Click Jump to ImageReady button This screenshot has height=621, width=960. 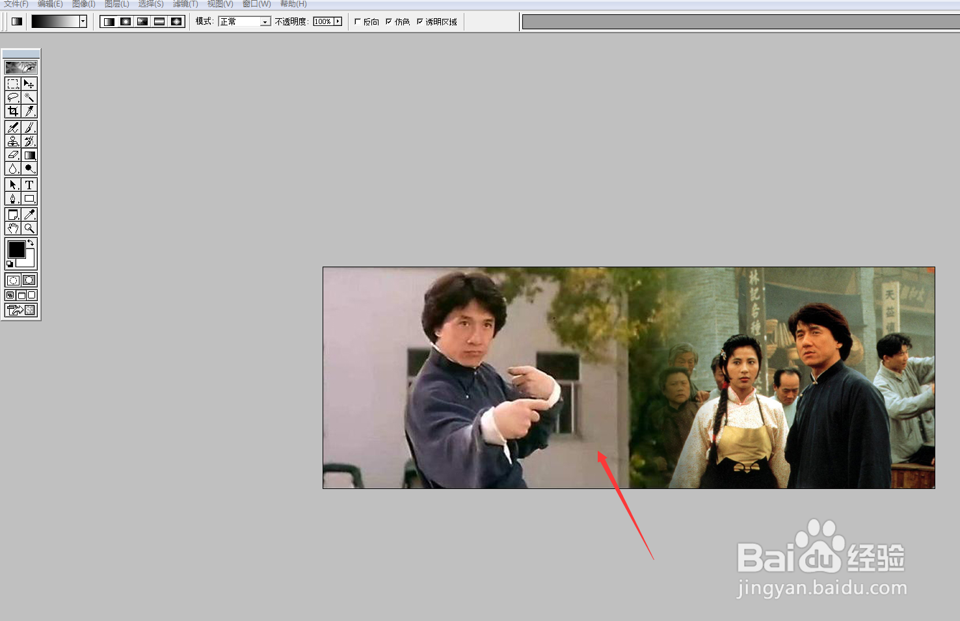[x=21, y=310]
